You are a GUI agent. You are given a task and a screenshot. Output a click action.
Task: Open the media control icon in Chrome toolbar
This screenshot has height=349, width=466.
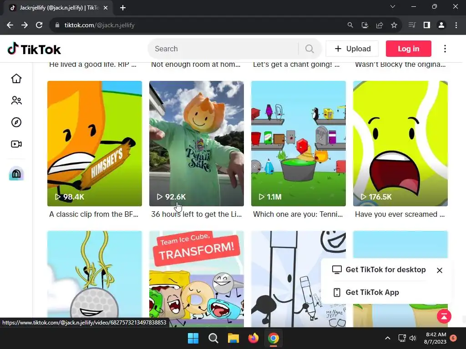coord(412,25)
